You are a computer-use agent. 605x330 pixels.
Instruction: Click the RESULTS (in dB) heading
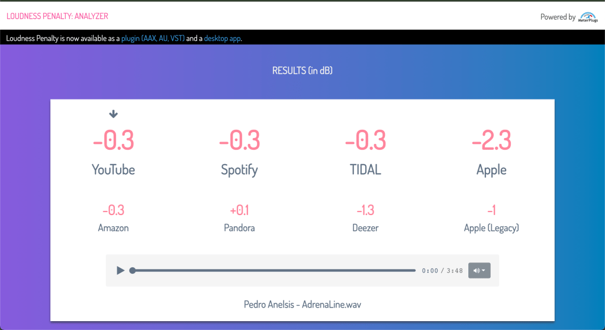click(302, 71)
